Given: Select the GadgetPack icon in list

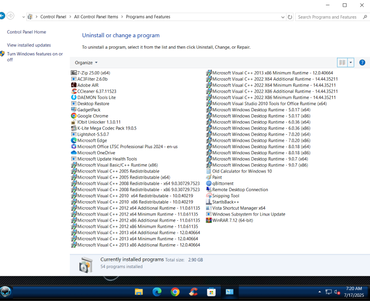Looking at the screenshot, I should (74, 110).
